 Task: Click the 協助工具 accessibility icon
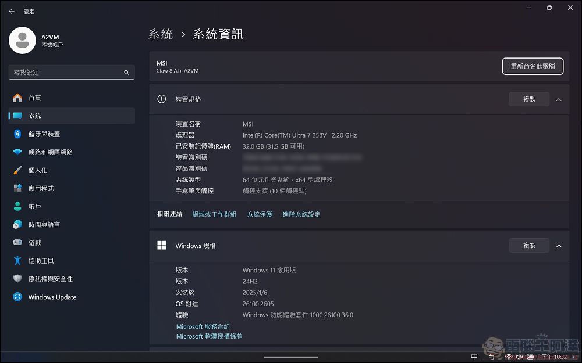[17, 260]
